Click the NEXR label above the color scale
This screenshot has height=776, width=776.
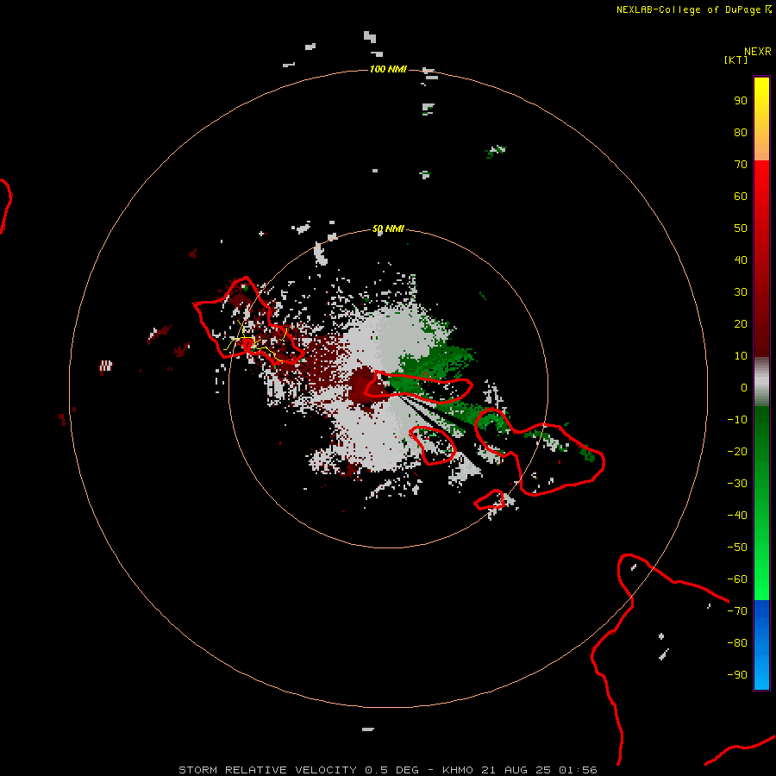click(758, 52)
